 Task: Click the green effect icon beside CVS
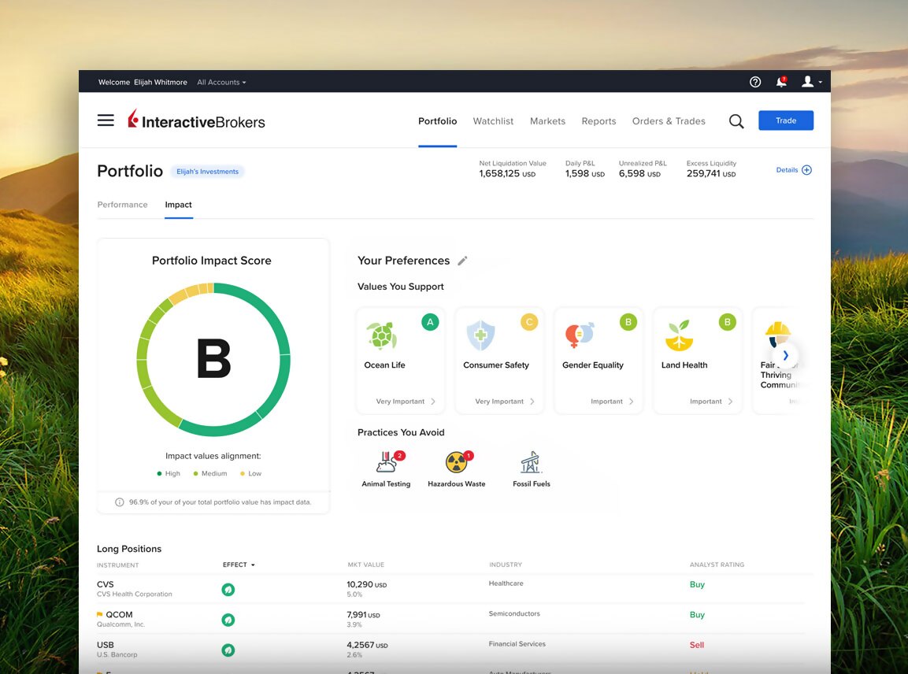(x=228, y=589)
